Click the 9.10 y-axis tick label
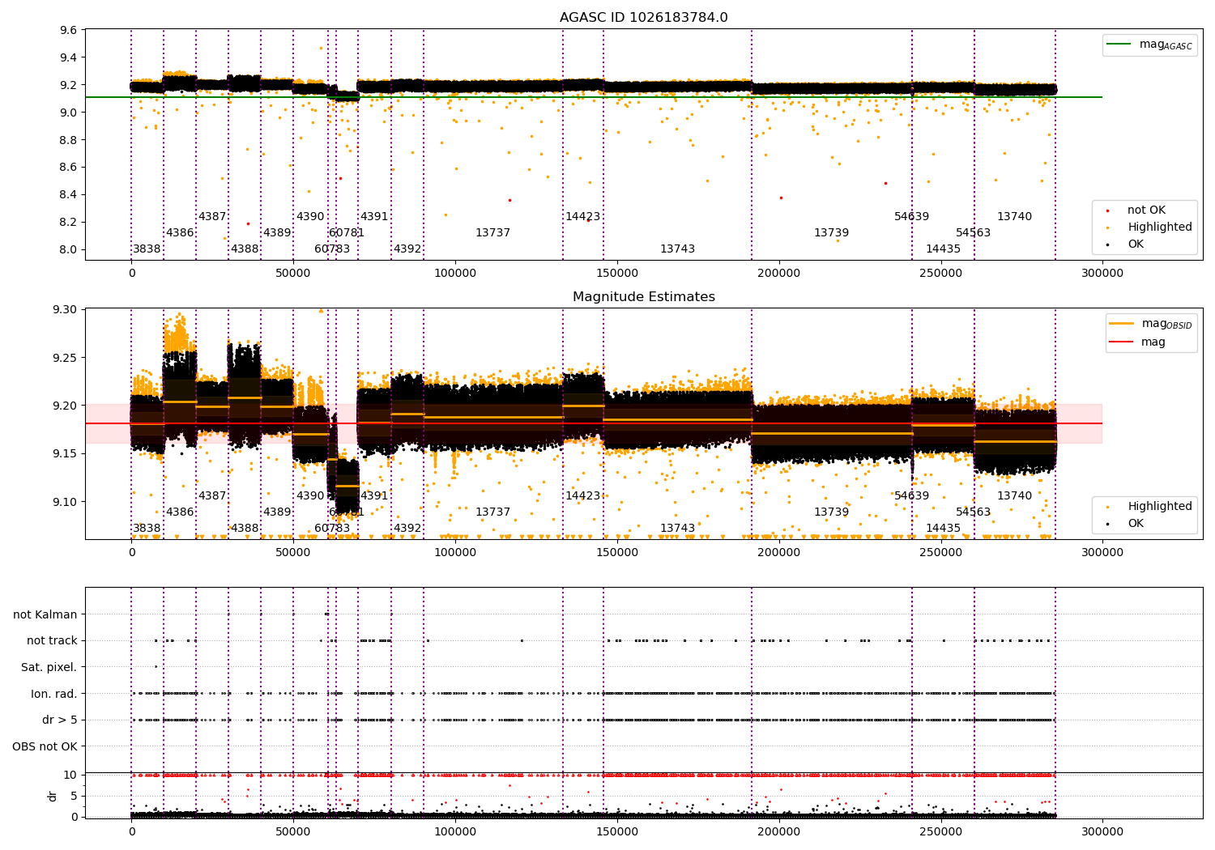1215x850 pixels. click(66, 502)
